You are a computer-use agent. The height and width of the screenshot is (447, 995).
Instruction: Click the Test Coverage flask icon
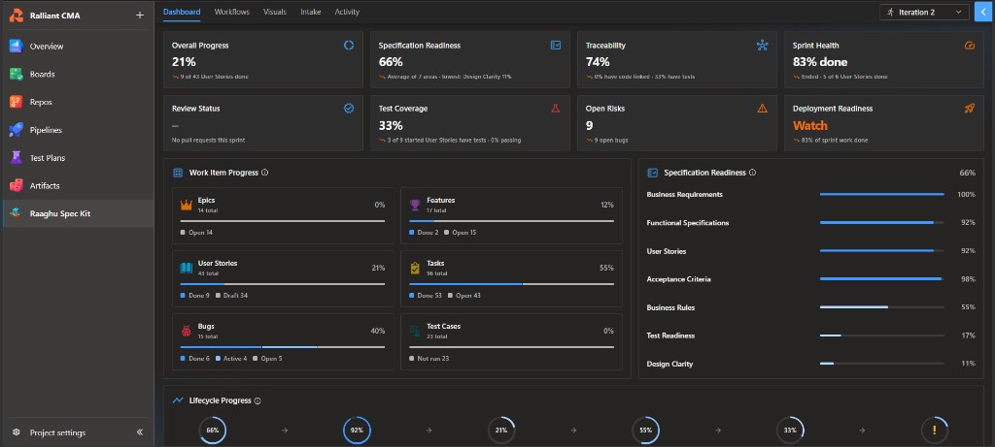click(556, 109)
